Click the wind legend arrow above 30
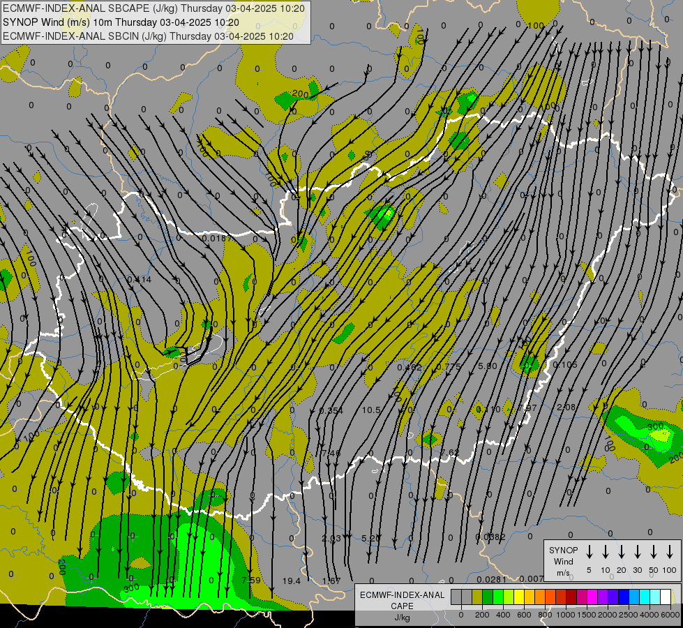 coord(637,552)
